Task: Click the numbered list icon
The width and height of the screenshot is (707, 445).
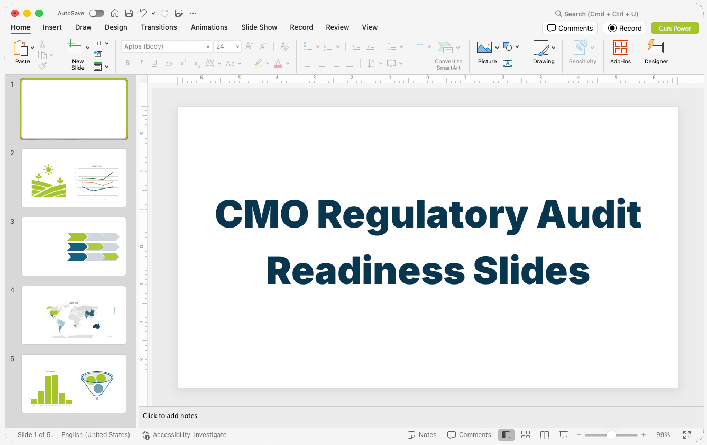Action: point(328,46)
